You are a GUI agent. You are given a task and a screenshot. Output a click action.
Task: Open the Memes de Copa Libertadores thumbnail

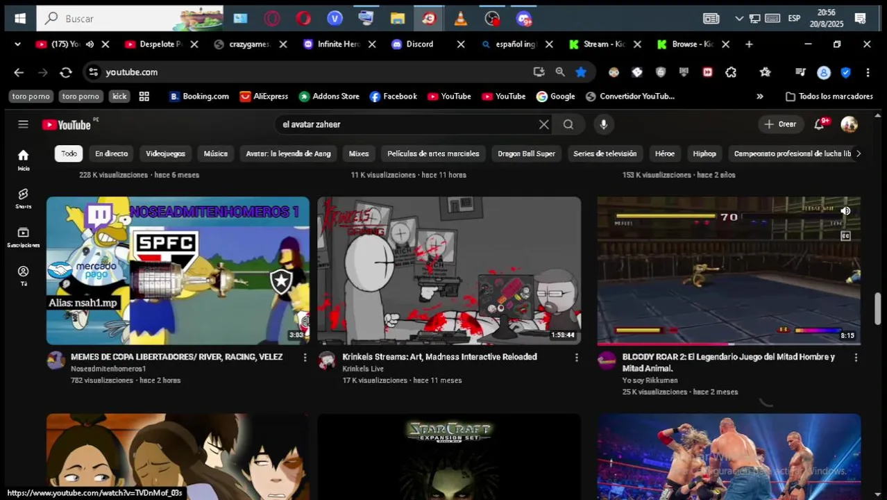point(178,271)
